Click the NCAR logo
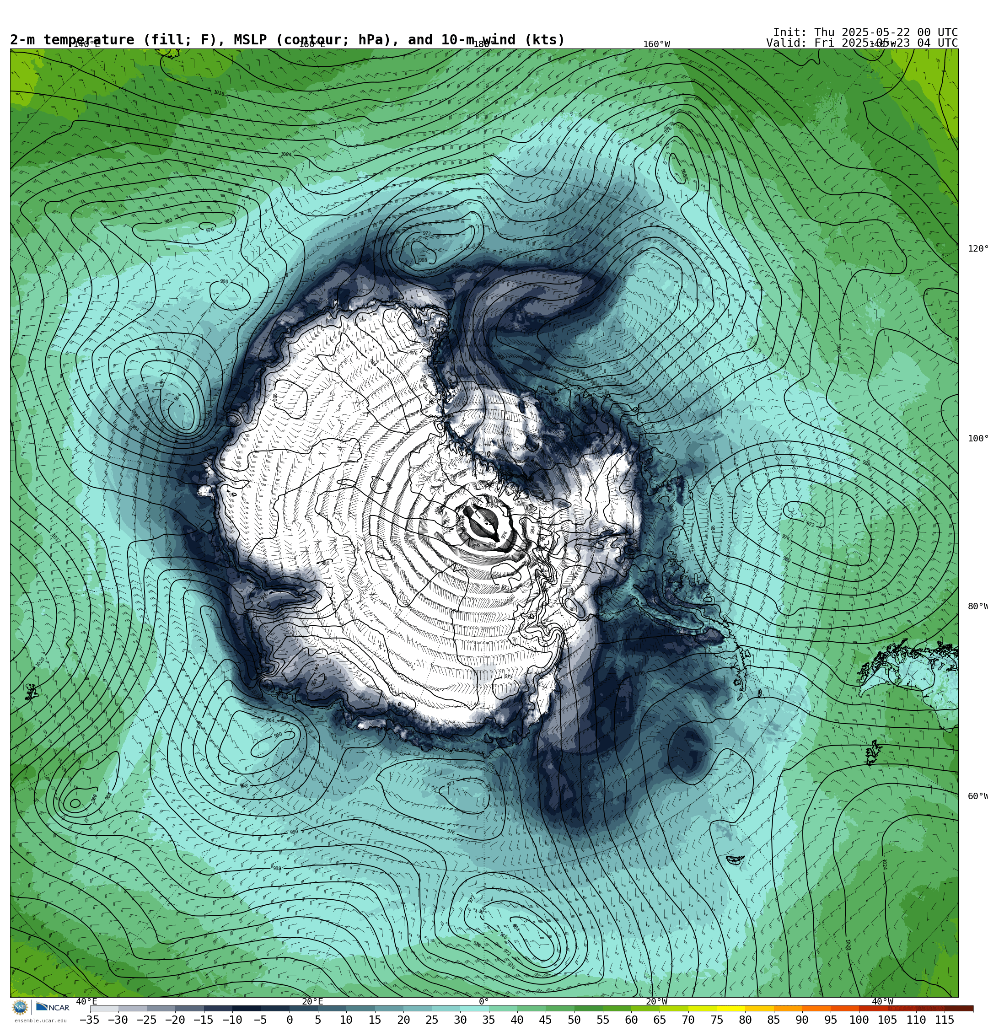988x1026 pixels. [53, 1007]
